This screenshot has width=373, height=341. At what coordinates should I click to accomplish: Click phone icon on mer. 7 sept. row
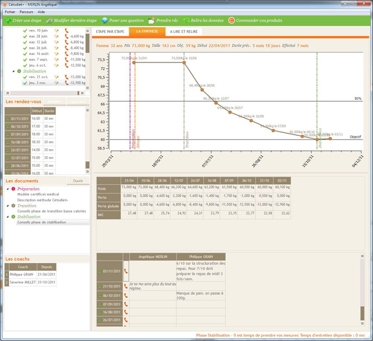pos(67,60)
